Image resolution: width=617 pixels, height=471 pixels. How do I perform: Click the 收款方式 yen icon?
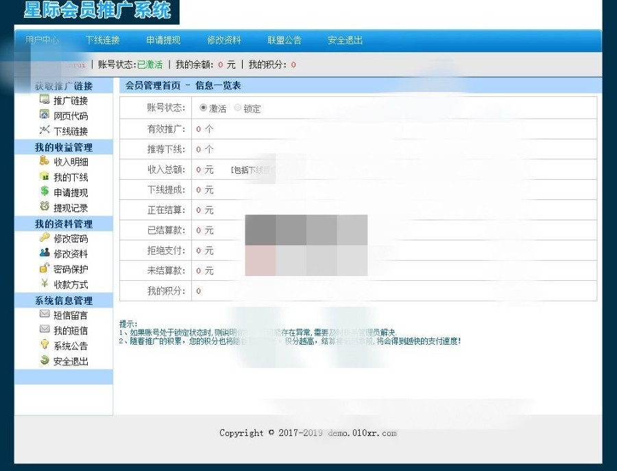[x=45, y=284]
